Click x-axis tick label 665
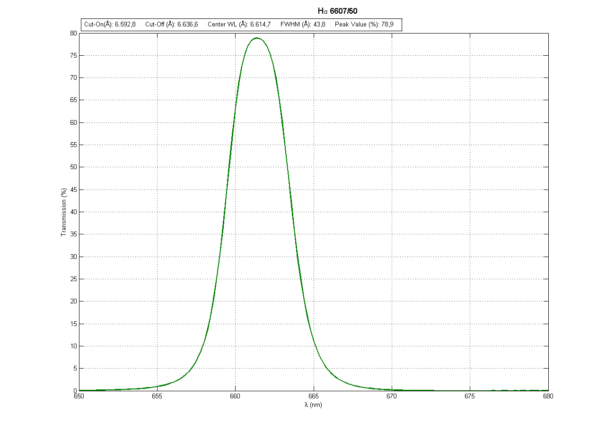Viewport: 606px width, 439px height. click(x=314, y=397)
